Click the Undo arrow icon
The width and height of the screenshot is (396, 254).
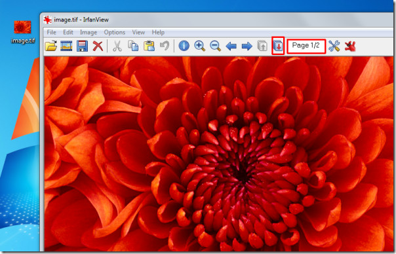(x=165, y=46)
